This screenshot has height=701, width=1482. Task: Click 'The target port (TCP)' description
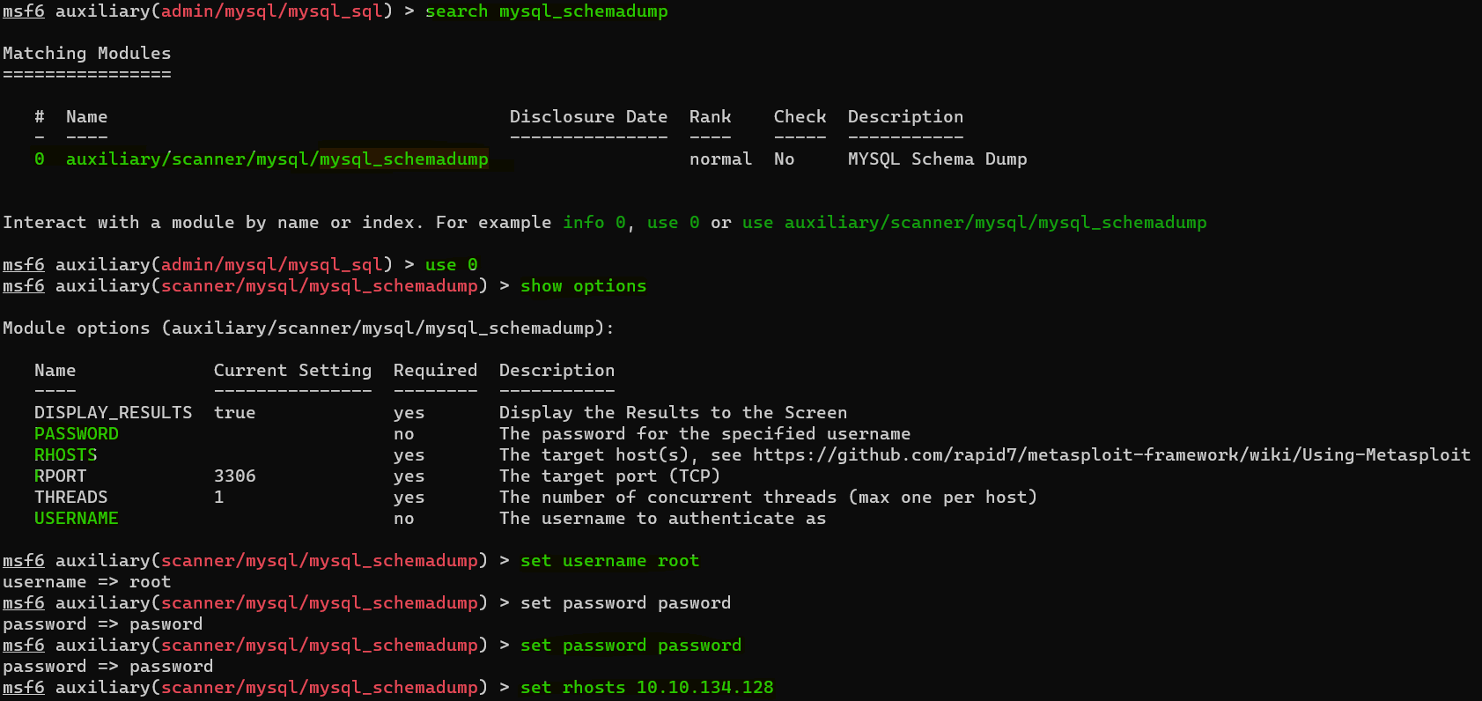pyautogui.click(x=609, y=476)
